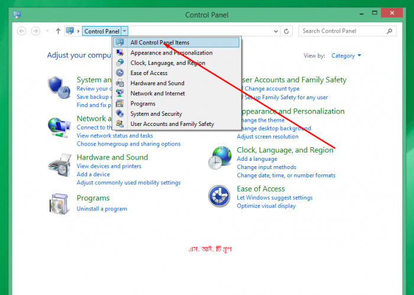Open the recent locations dropdown arrow
The height and width of the screenshot is (295, 414).
[x=47, y=31]
